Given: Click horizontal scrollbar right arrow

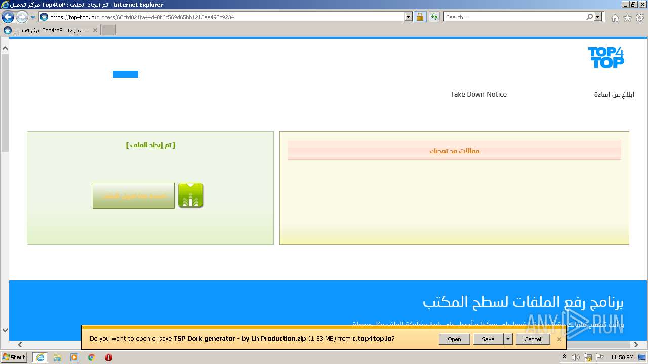Looking at the screenshot, I should [x=637, y=345].
